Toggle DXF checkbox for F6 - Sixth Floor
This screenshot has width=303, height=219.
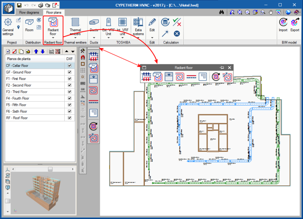69,111
